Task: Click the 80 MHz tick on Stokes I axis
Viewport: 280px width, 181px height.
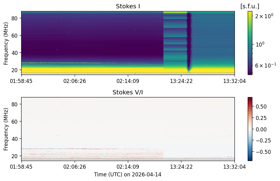Action: click(14, 18)
